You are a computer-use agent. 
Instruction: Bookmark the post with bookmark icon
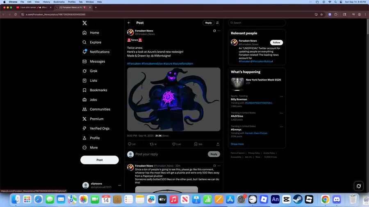click(196, 144)
